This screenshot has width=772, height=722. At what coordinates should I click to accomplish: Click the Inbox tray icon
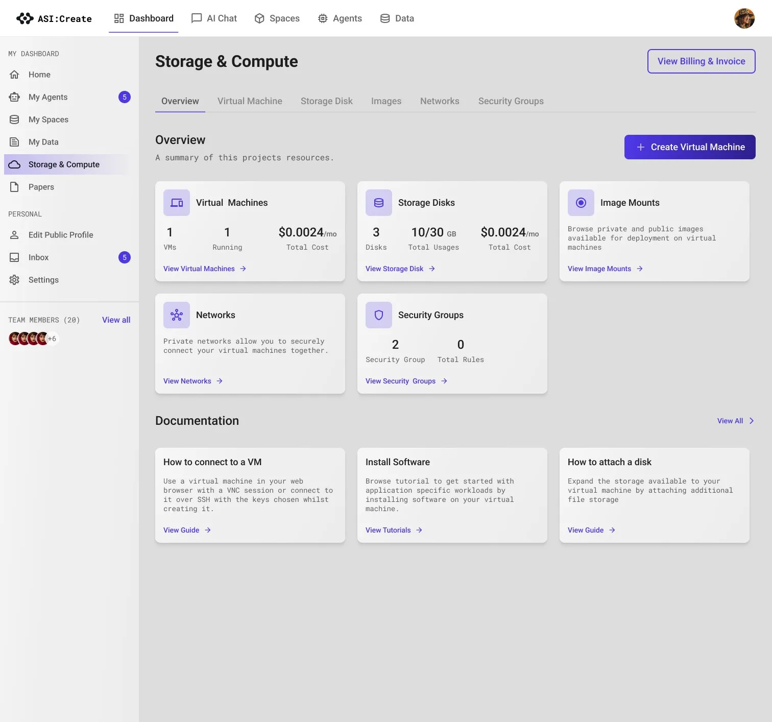(14, 257)
